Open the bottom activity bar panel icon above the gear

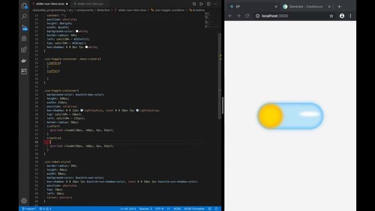[24, 72]
